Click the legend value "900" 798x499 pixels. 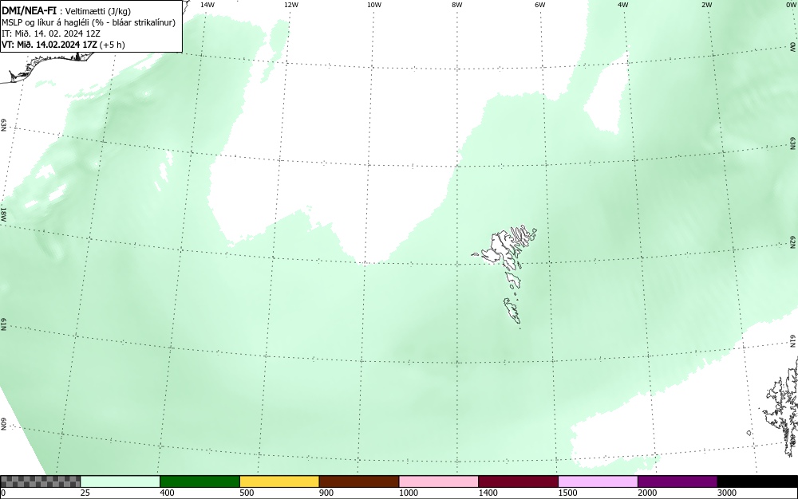[326, 493]
